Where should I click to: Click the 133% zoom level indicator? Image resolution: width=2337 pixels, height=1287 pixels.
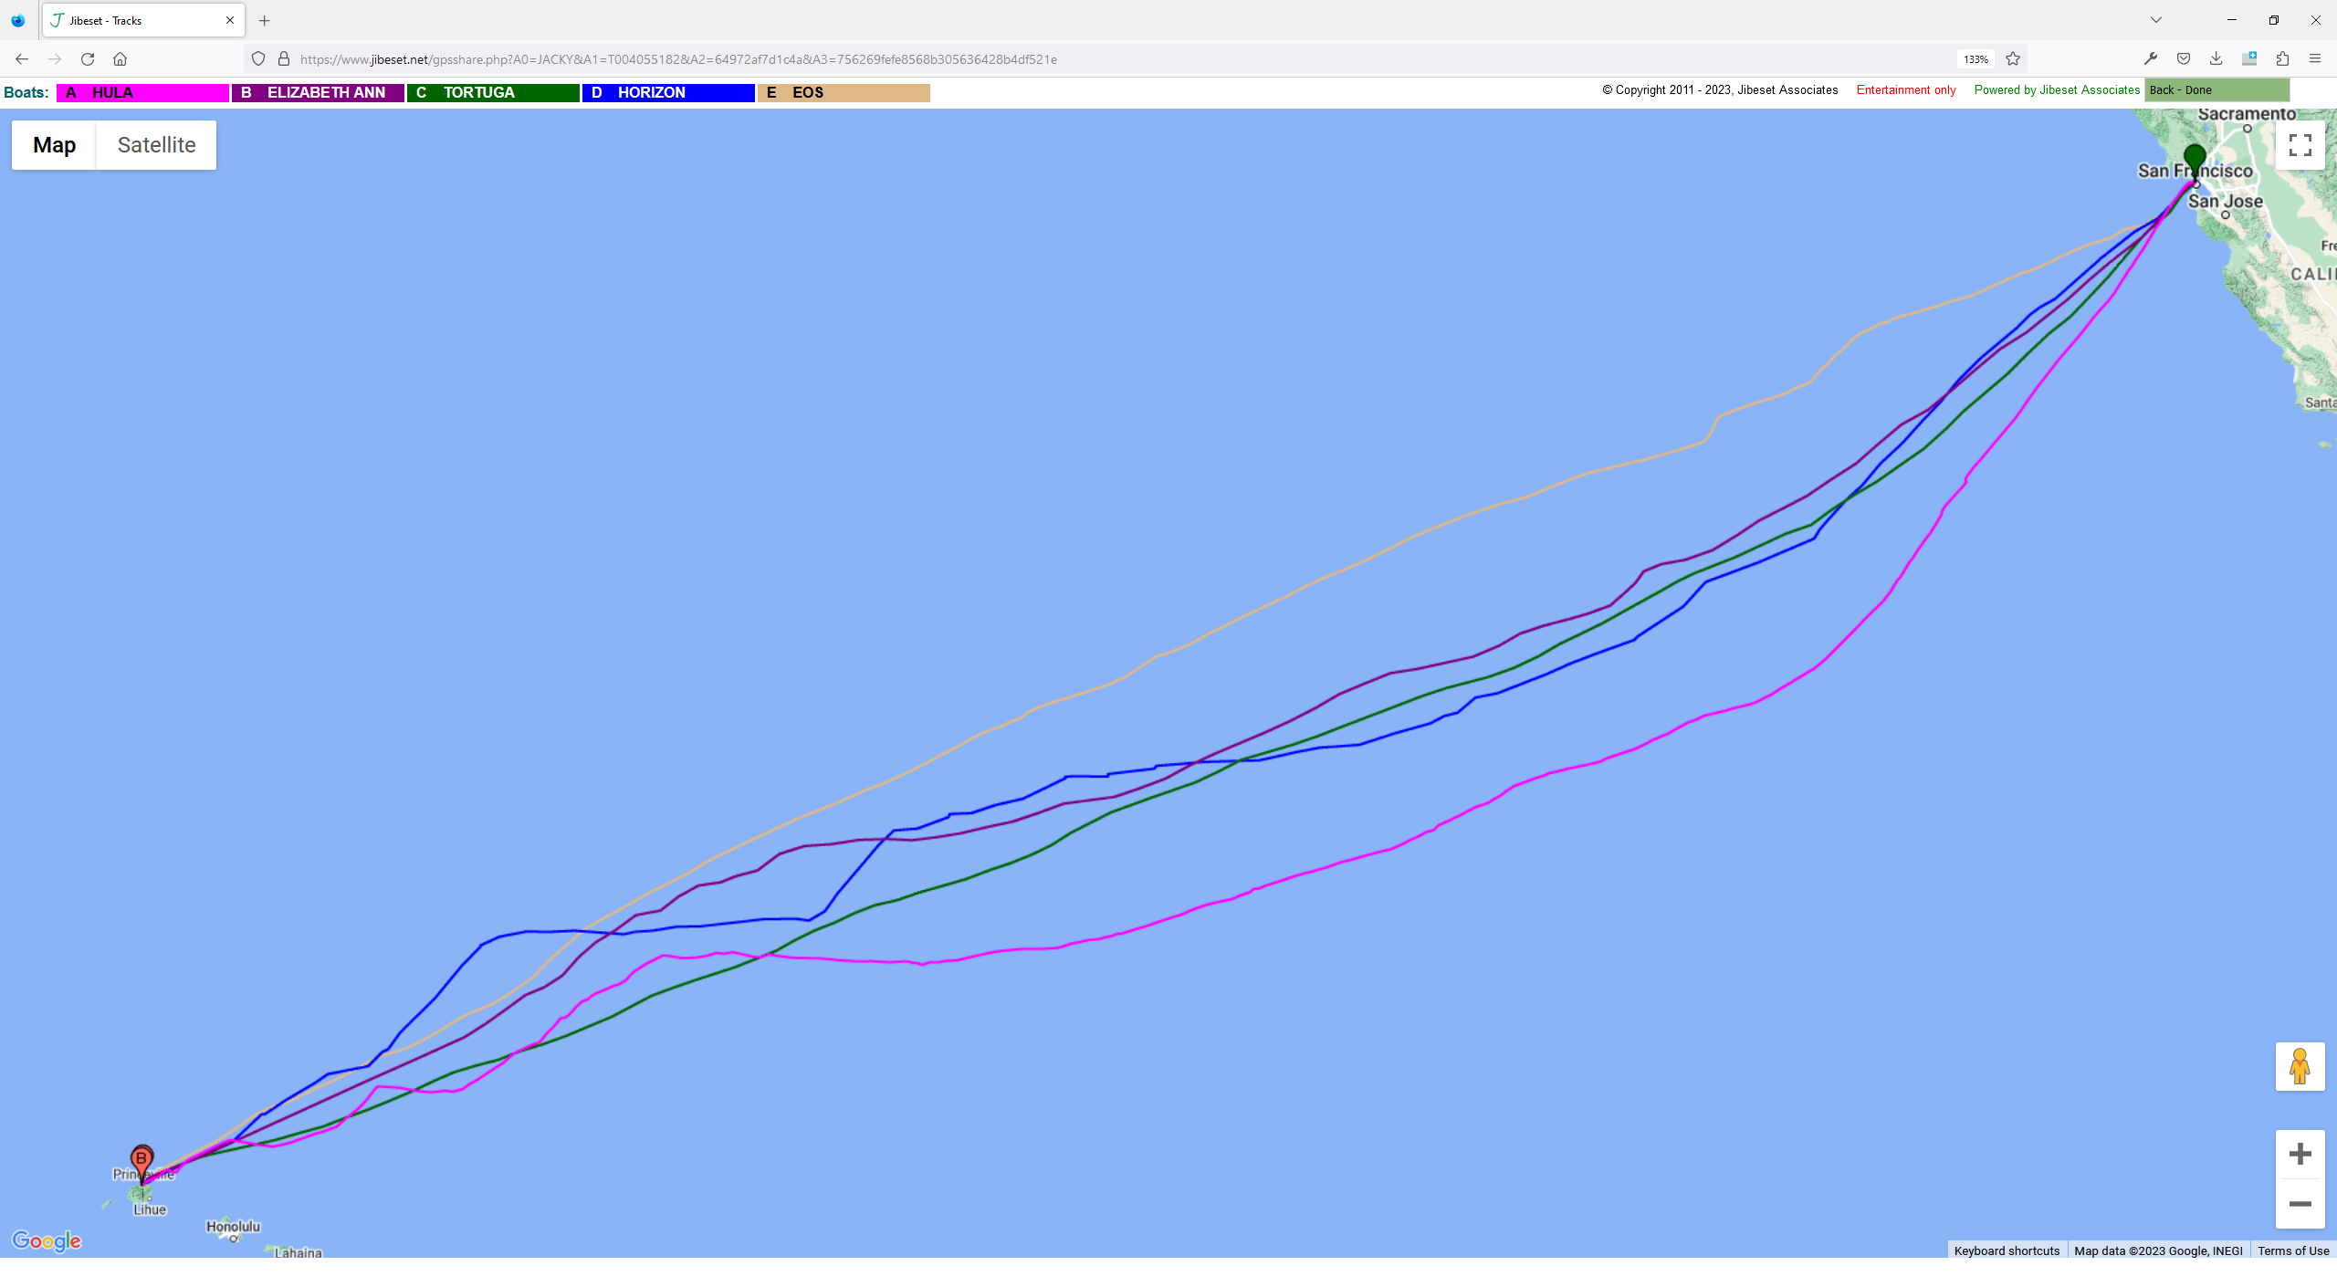tap(1975, 59)
